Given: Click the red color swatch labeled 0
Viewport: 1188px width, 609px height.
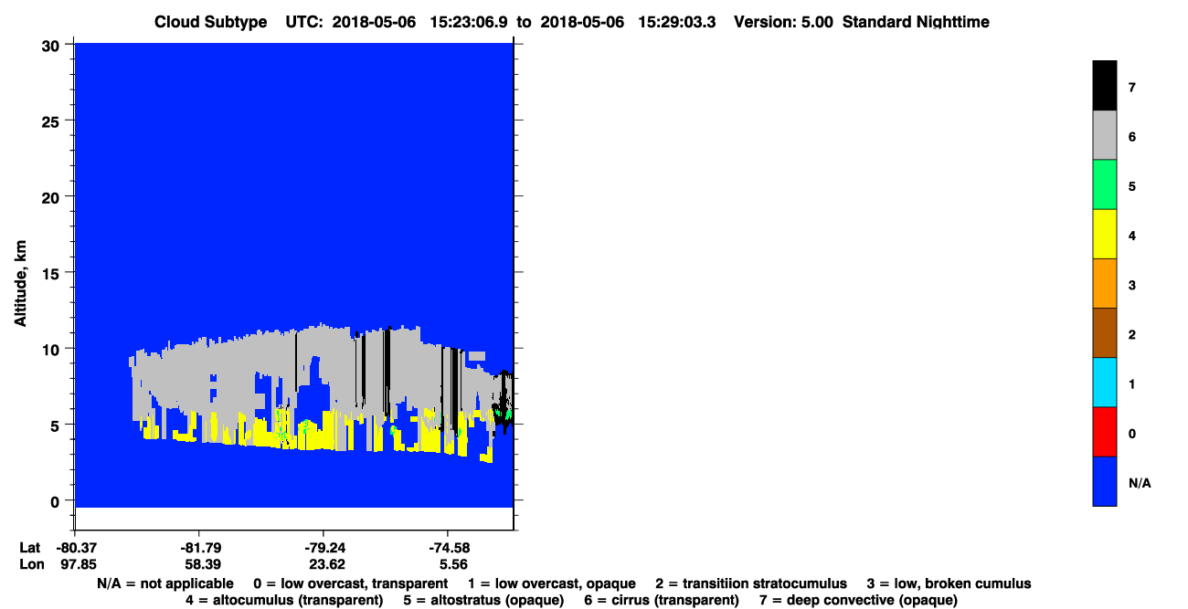Looking at the screenshot, I should click(x=1104, y=431).
